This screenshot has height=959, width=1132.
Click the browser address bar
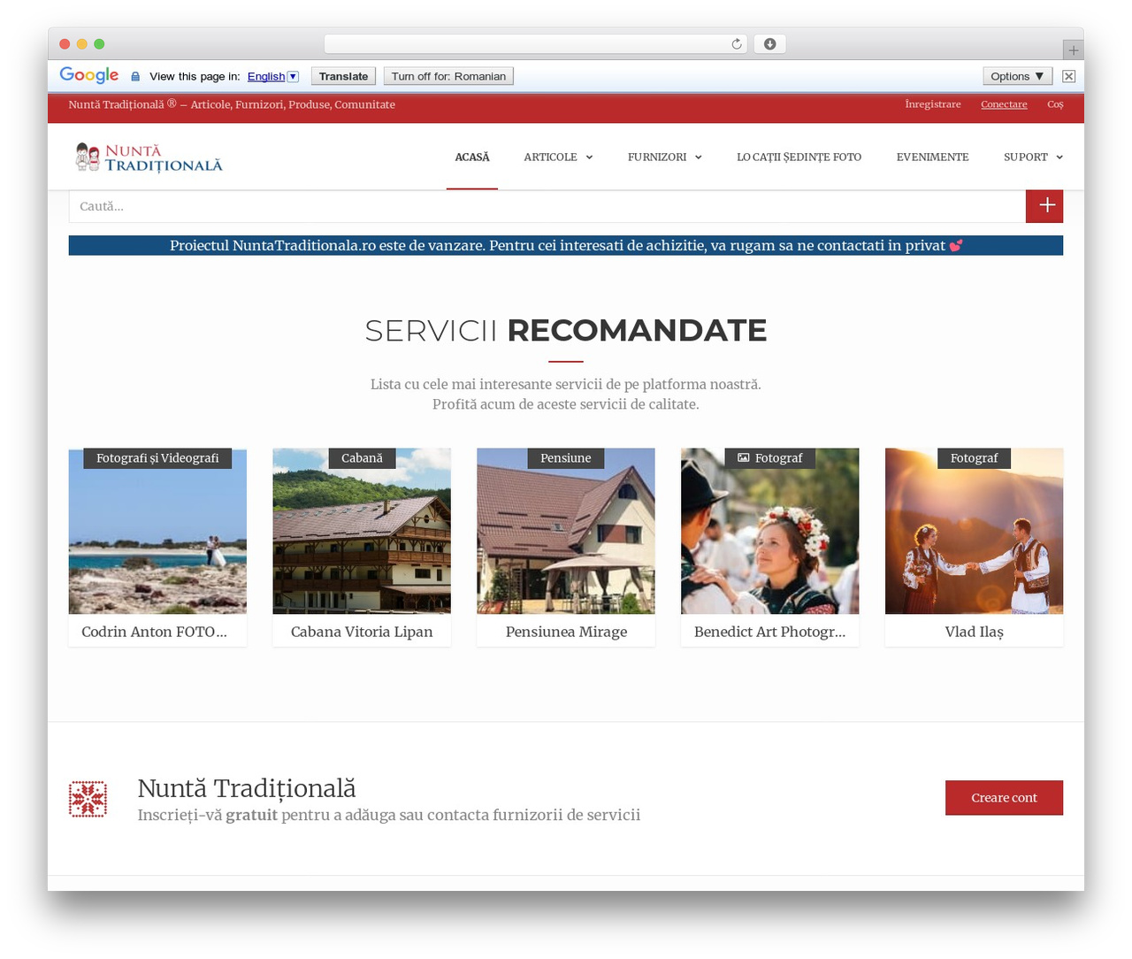pyautogui.click(x=536, y=44)
